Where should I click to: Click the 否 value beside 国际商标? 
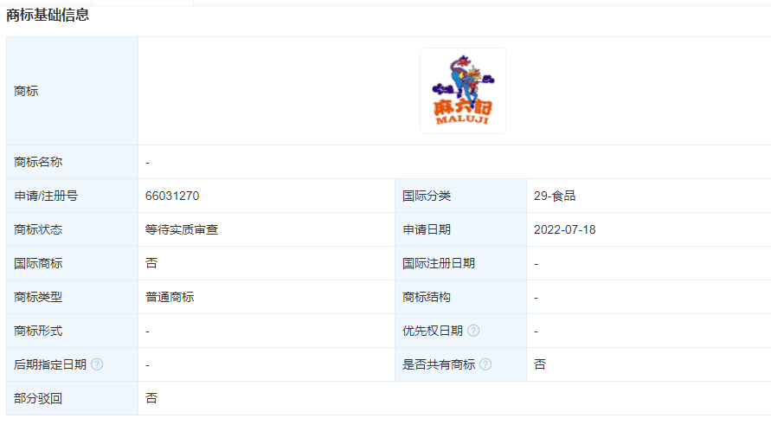[x=151, y=263]
